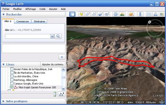Email the view via envelope icon

(x=149, y=14)
